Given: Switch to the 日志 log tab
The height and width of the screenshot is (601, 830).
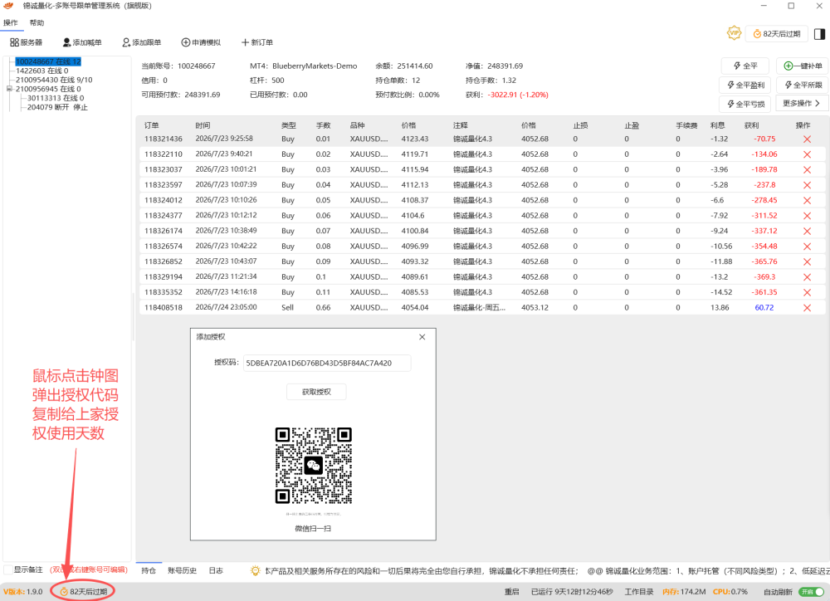Looking at the screenshot, I should click(x=216, y=570).
